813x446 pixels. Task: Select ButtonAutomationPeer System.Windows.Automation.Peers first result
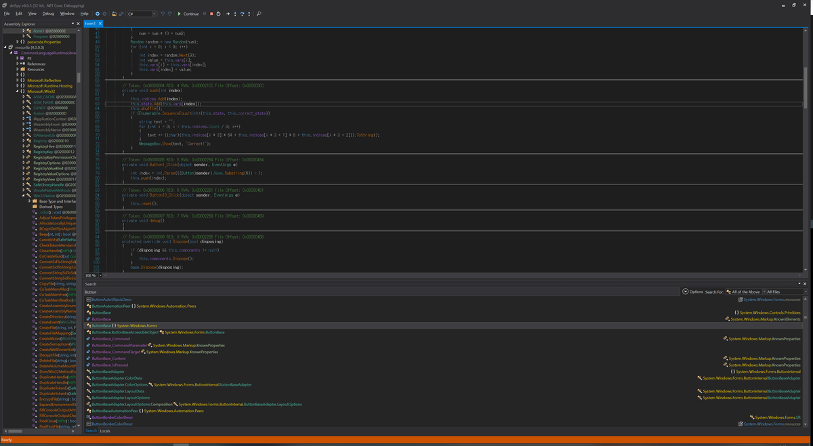pos(142,306)
